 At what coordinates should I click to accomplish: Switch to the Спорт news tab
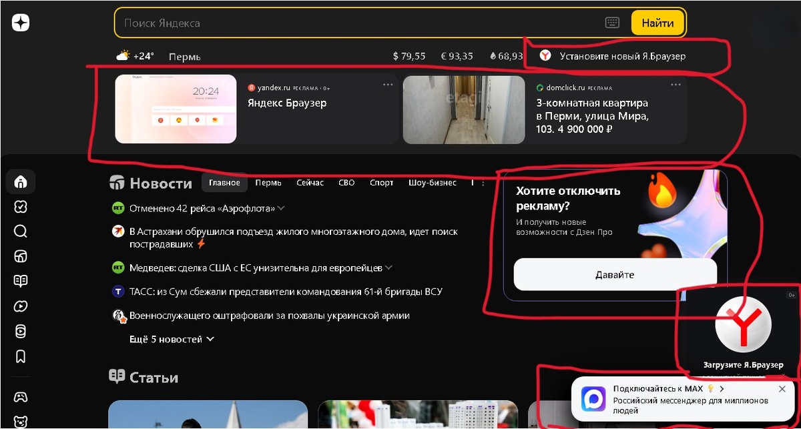382,183
